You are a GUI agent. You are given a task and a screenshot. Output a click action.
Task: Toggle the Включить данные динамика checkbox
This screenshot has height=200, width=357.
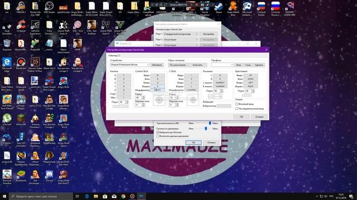coord(157,136)
